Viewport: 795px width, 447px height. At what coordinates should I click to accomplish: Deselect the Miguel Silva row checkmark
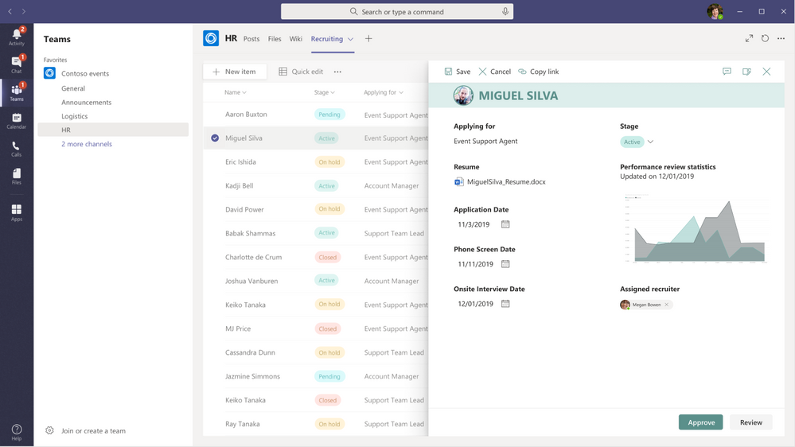[x=215, y=138]
